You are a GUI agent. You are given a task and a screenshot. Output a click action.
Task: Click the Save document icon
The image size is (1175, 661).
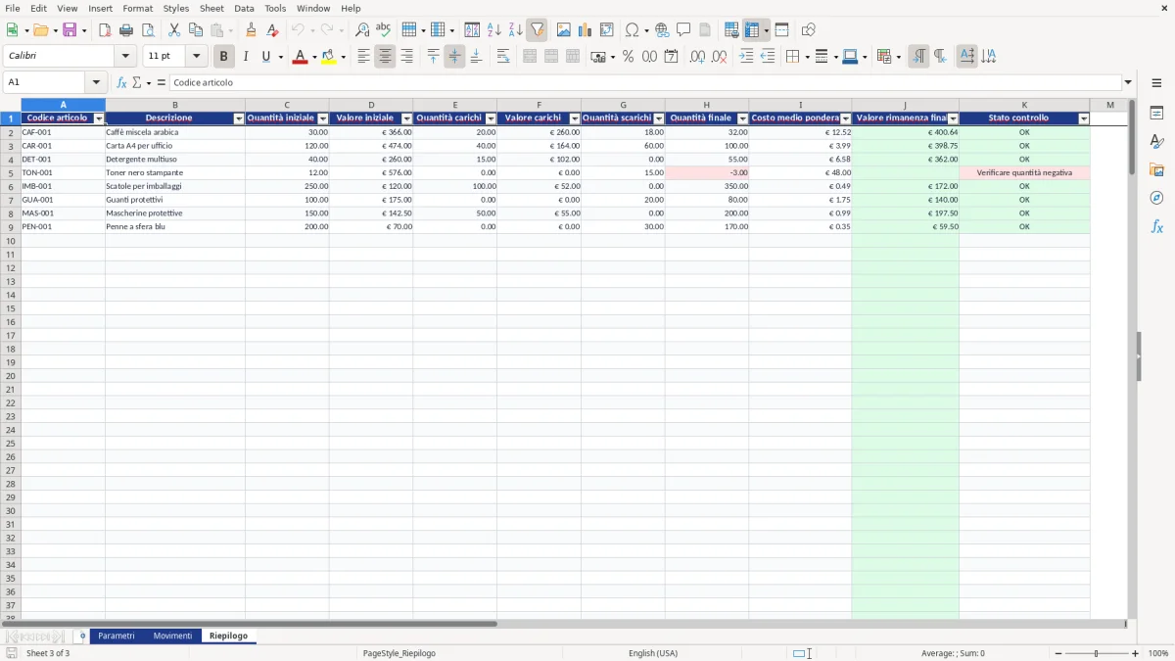[70, 30]
